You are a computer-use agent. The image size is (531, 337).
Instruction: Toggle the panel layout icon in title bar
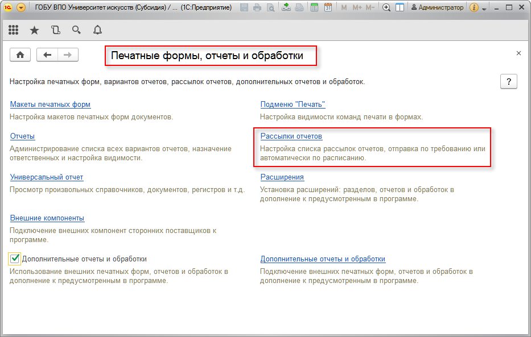400,7
